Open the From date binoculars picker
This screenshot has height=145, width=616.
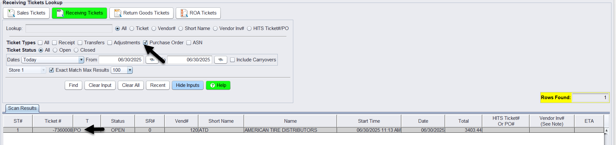coord(152,60)
